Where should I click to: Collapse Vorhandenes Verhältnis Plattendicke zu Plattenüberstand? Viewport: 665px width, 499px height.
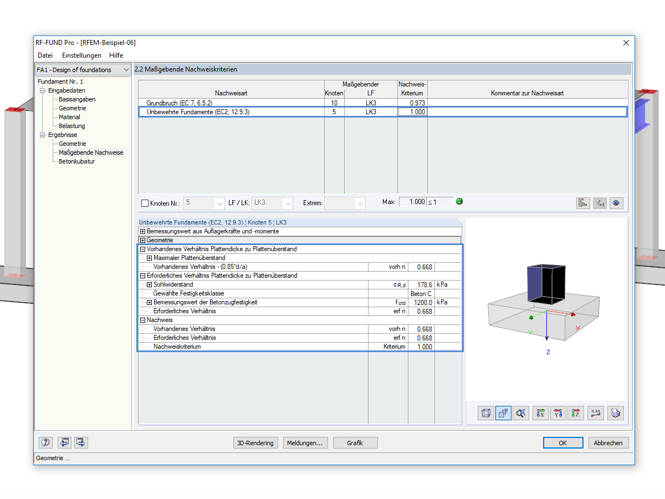[x=143, y=249]
